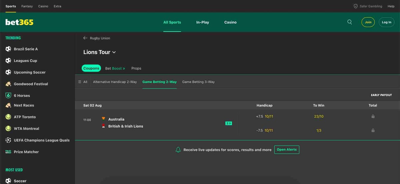Click the EARLY PAYOUT label
The height and width of the screenshot is (184, 400).
point(381,95)
